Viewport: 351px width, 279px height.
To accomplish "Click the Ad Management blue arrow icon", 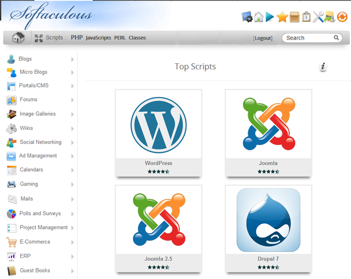I will coord(11,156).
